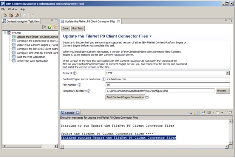Maximize the editor area panel
The image size is (235, 158).
point(230,21)
